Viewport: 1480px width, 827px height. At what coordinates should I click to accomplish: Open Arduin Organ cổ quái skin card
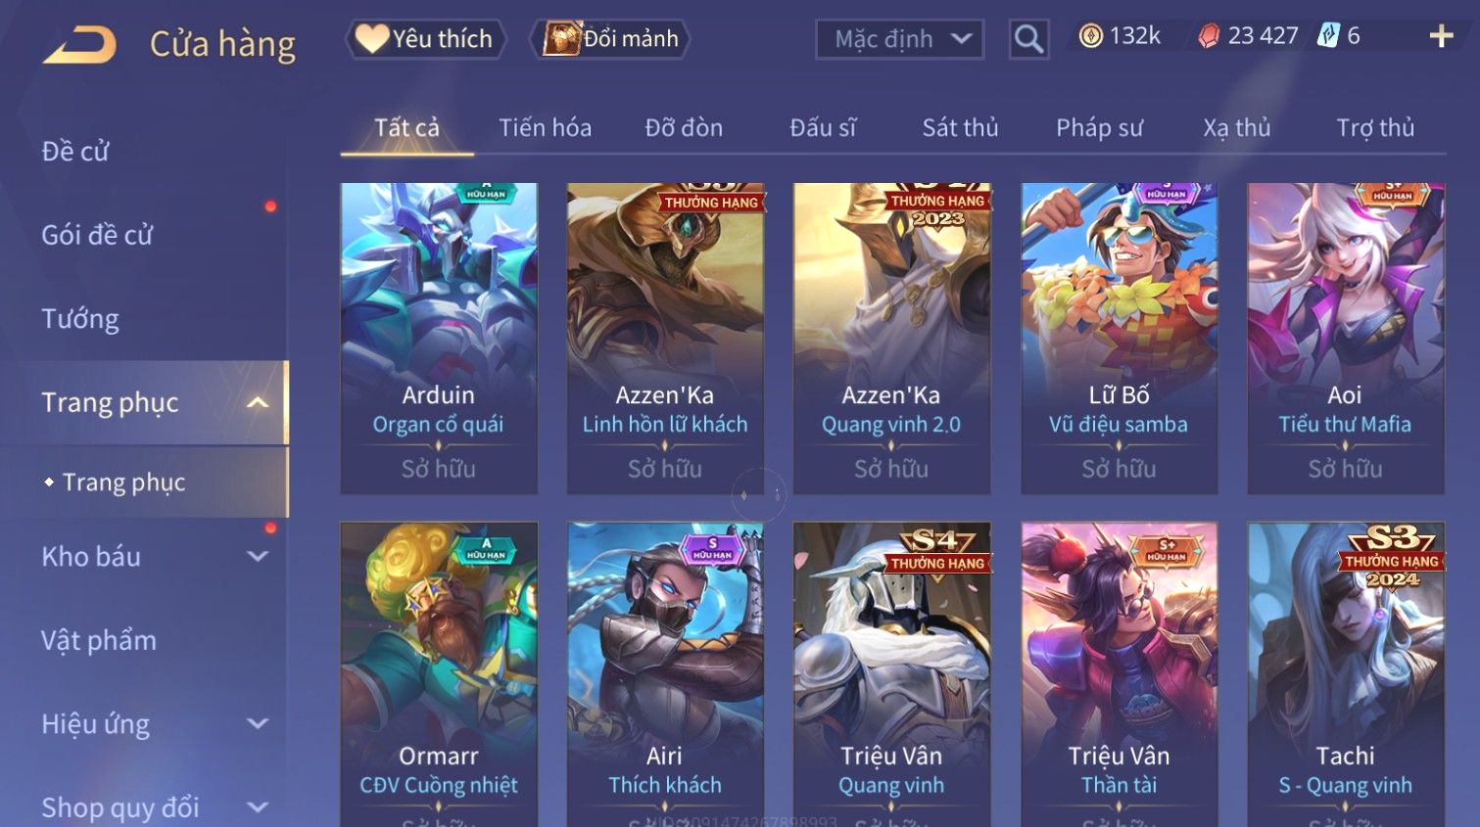pos(439,338)
